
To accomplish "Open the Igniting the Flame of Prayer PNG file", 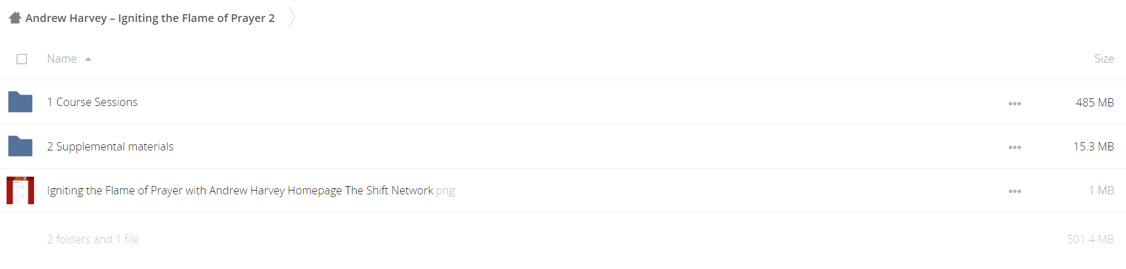I will point(250,190).
